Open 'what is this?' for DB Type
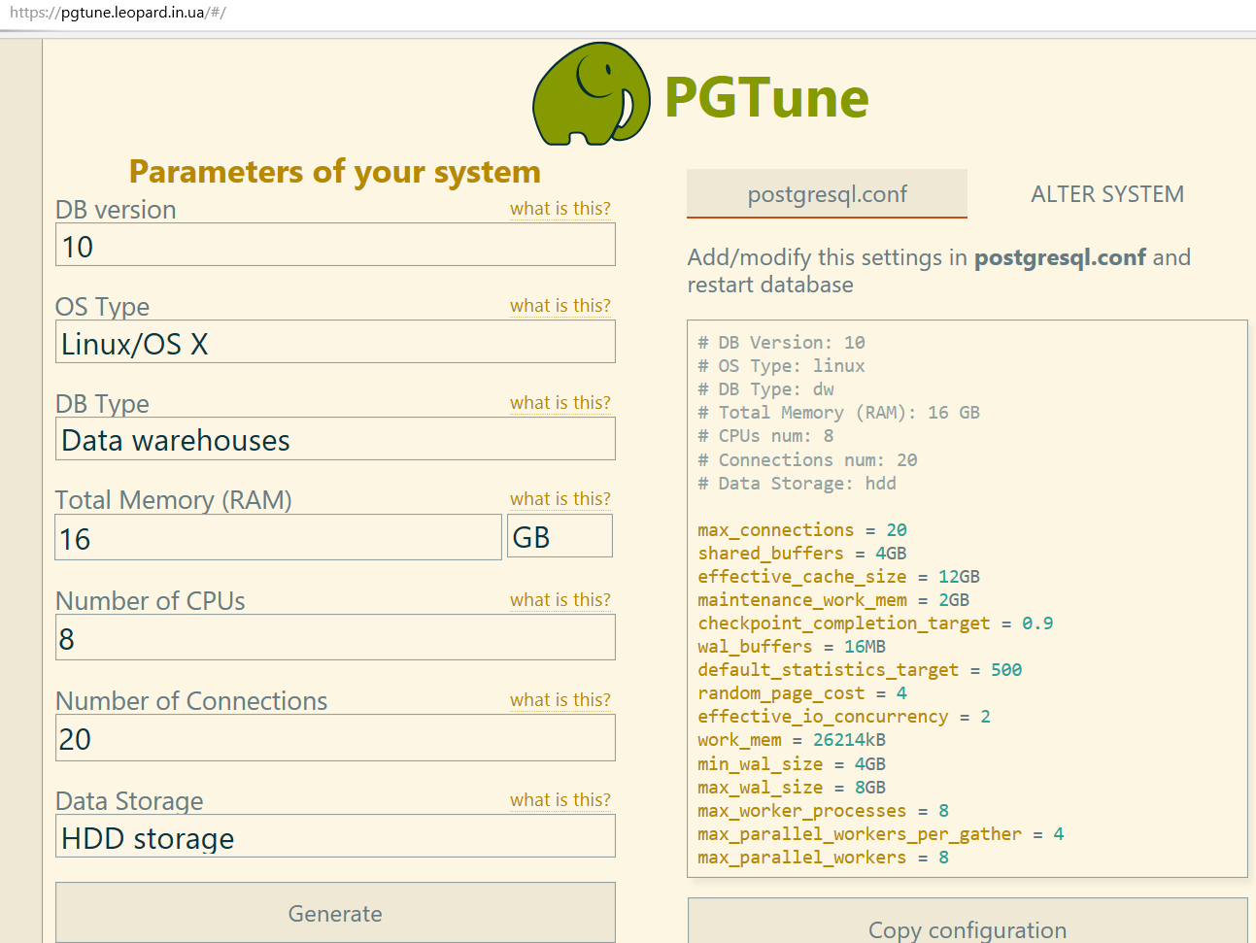 [x=560, y=403]
